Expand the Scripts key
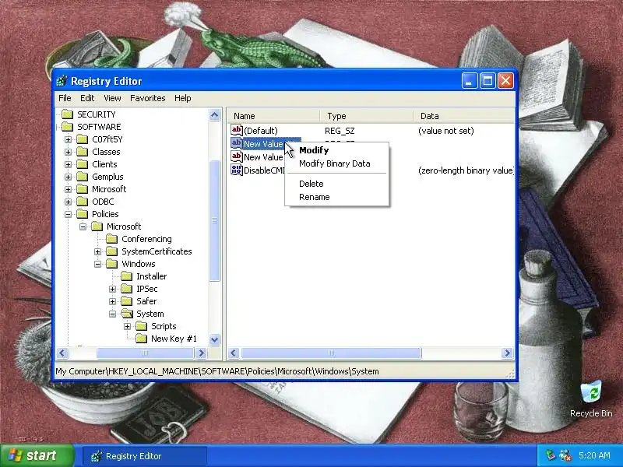Image resolution: width=623 pixels, height=467 pixels. [x=127, y=326]
